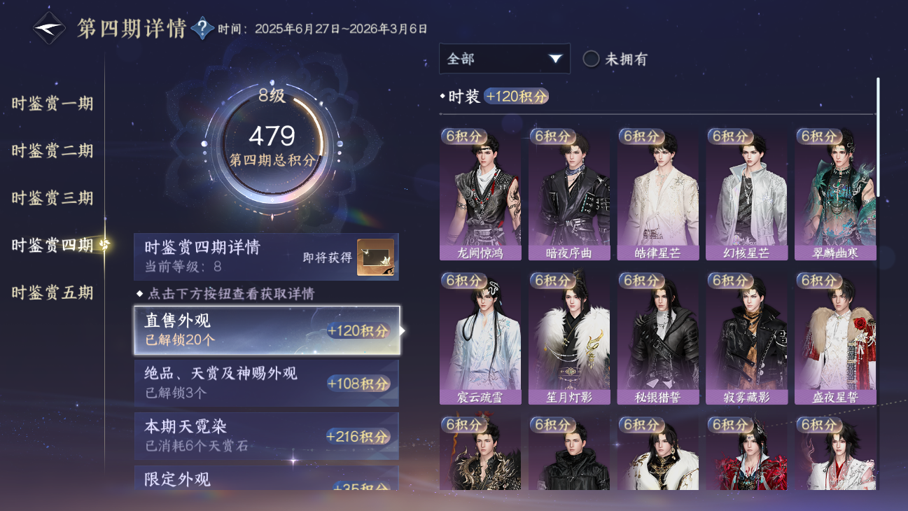Open 时鉴赏三期 tab

pos(53,197)
